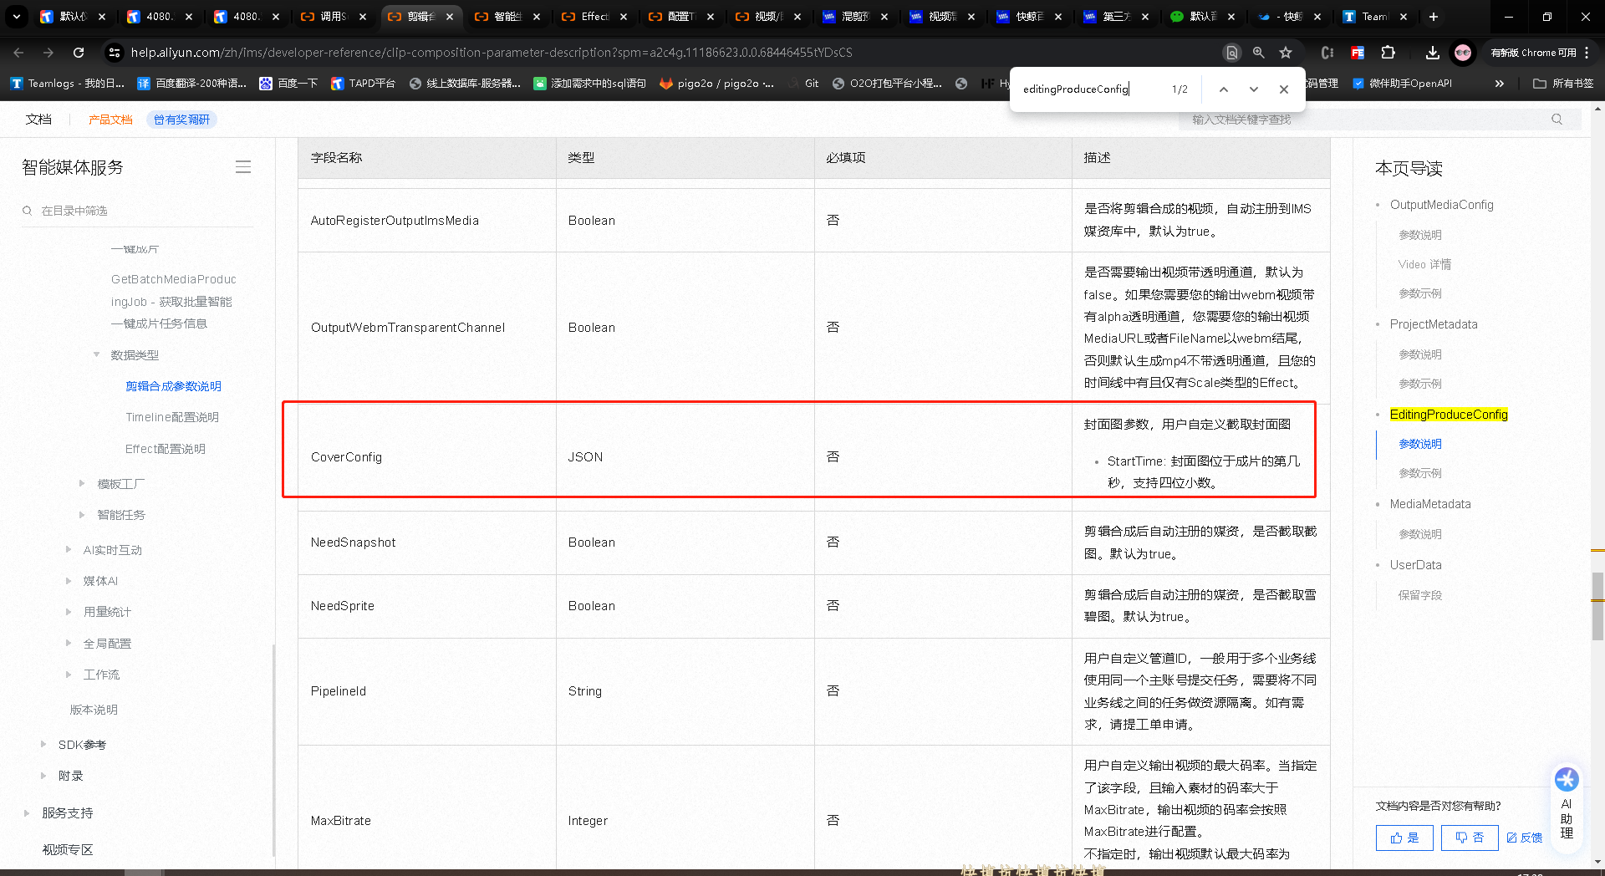Go to next find result
Image resolution: width=1605 pixels, height=876 pixels.
(x=1253, y=89)
